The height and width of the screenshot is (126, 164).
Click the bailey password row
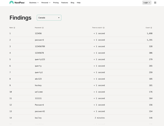click(38, 118)
